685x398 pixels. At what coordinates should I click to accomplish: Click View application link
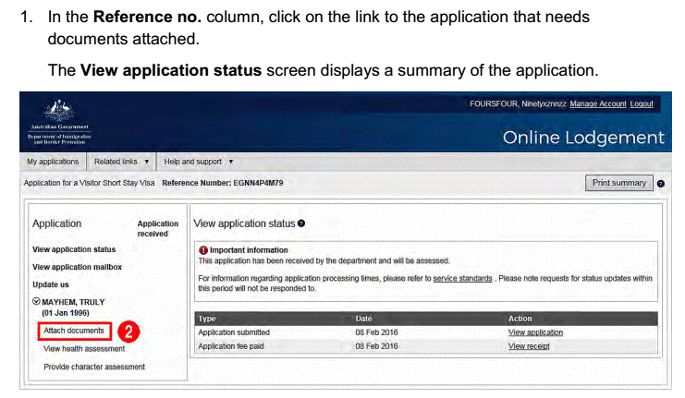(x=535, y=332)
